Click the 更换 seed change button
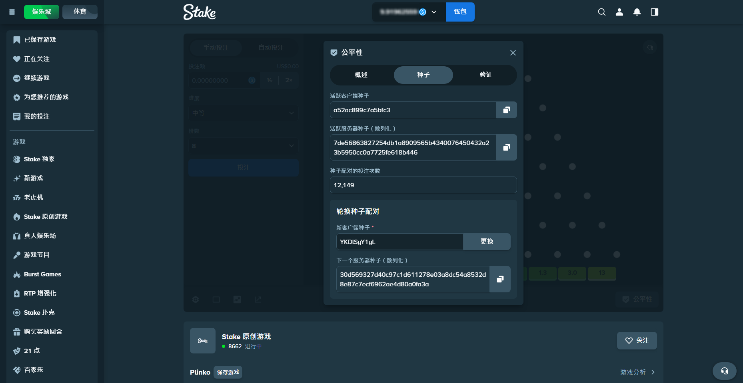 (x=487, y=242)
